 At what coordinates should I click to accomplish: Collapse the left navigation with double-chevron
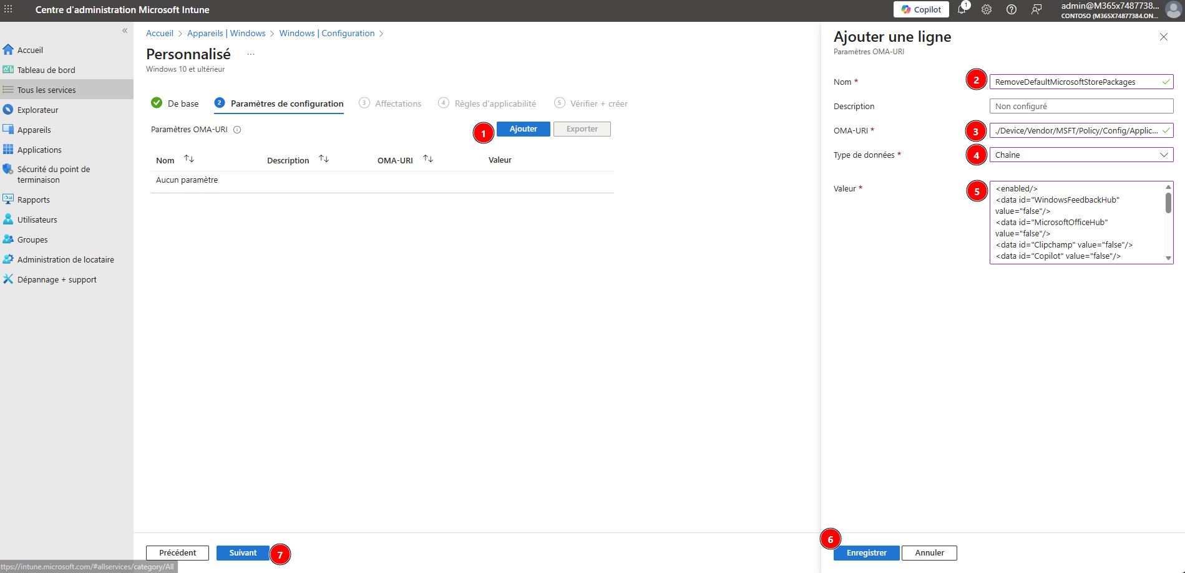click(x=125, y=31)
